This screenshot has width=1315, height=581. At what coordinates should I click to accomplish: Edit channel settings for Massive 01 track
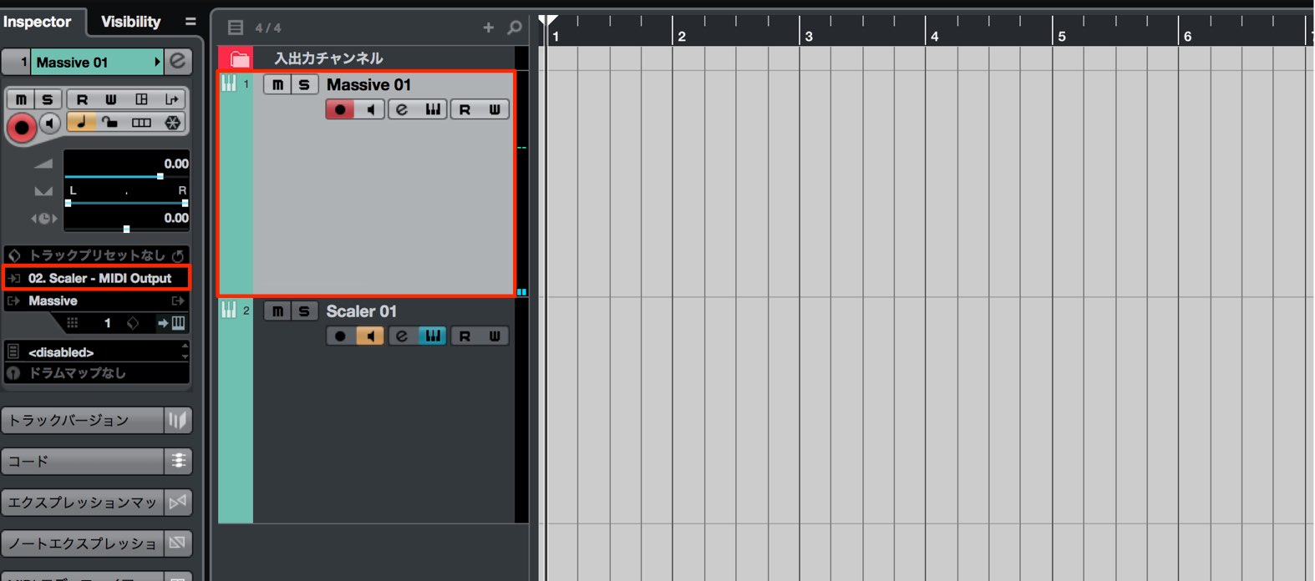coord(402,109)
